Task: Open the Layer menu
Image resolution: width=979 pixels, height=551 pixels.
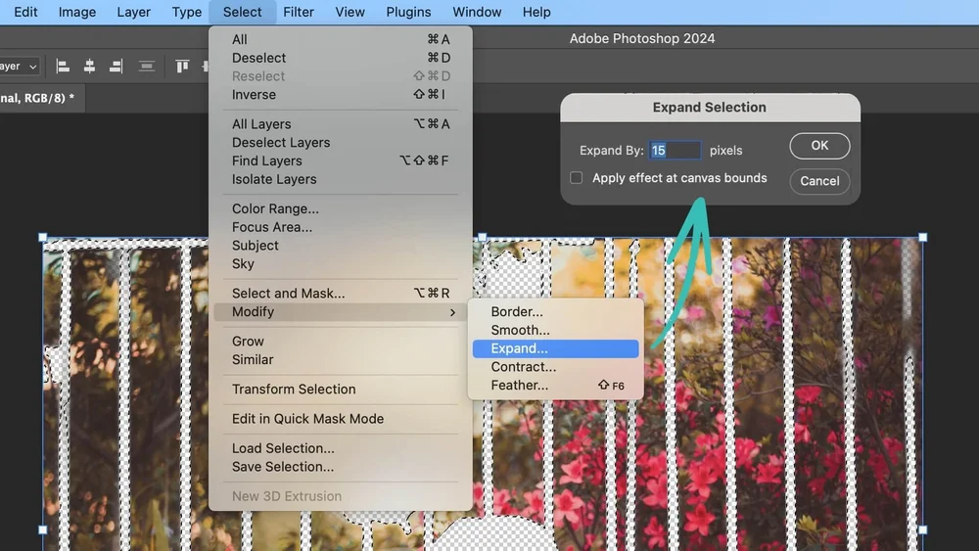Action: (x=133, y=12)
